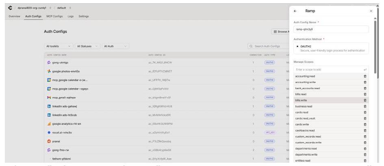Delete the cashbacks:read scope
This screenshot has width=384, height=166.
(365, 131)
